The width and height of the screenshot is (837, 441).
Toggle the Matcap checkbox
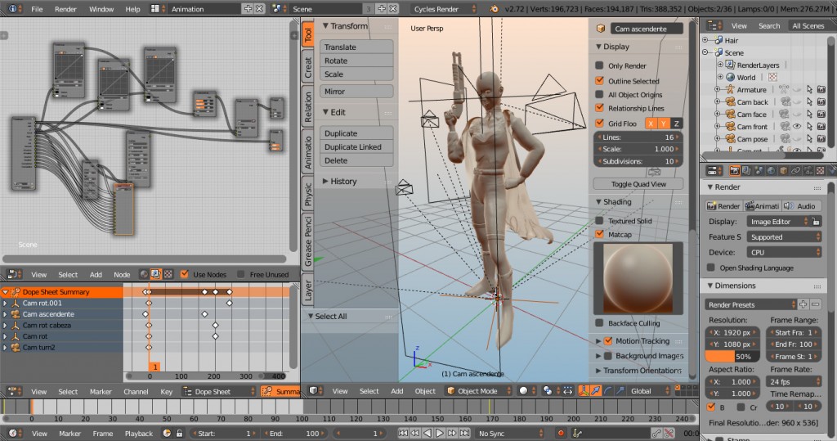coord(599,234)
